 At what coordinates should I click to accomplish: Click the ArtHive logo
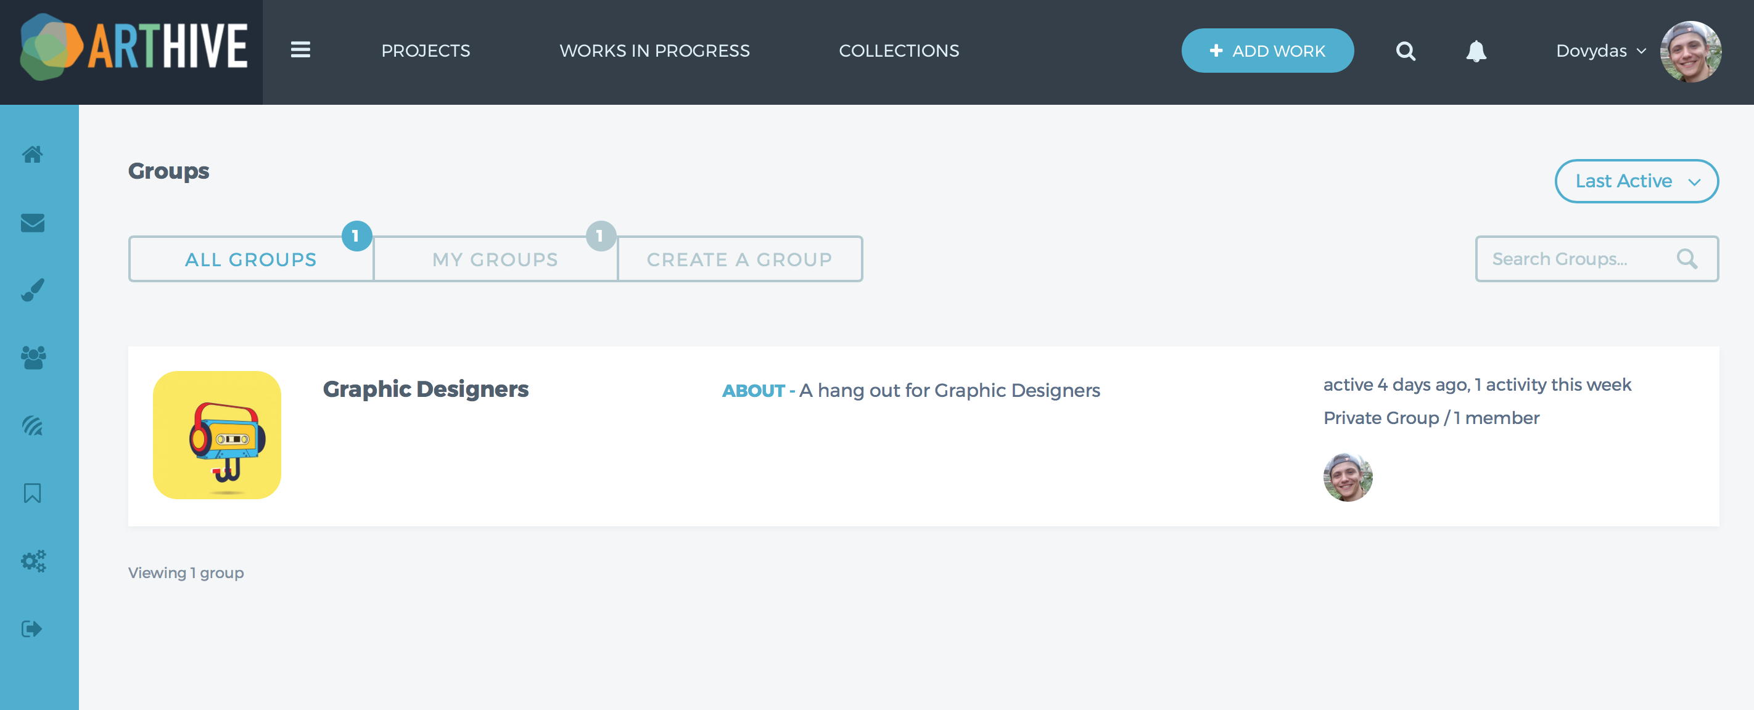tap(133, 47)
